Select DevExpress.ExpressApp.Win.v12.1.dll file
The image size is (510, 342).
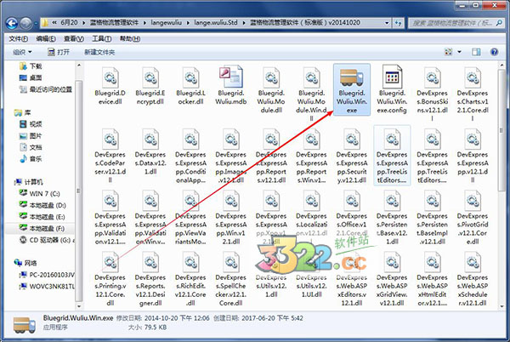click(231, 218)
